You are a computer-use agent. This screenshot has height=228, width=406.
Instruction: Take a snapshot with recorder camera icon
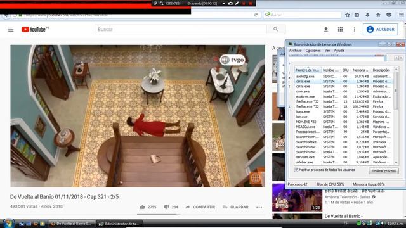230,3
